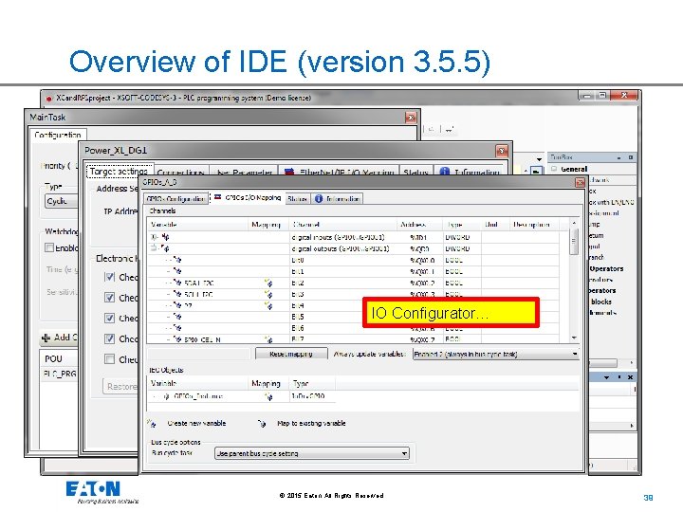Image resolution: width=683 pixels, height=512 pixels.
Task: Click mapping icon in Bit2 row
Action: pos(268,283)
